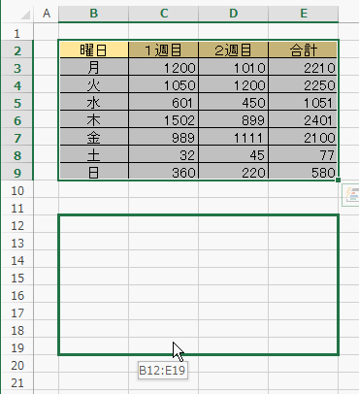Select row 5 header
359x394 pixels.
(x=17, y=103)
